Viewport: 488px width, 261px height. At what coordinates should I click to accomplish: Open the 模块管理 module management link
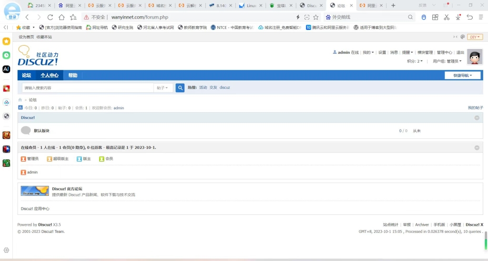(425, 52)
